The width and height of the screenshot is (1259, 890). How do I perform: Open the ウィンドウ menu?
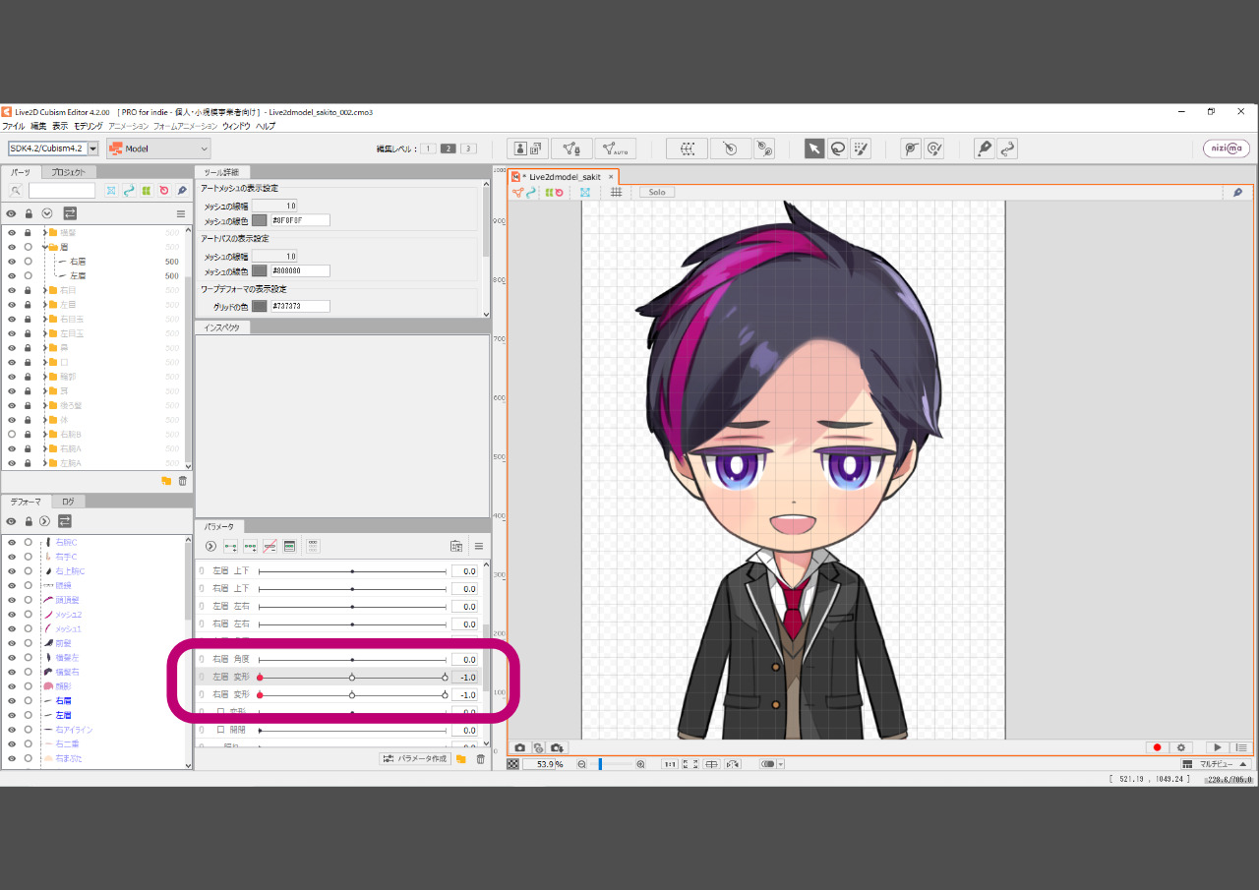click(x=236, y=126)
